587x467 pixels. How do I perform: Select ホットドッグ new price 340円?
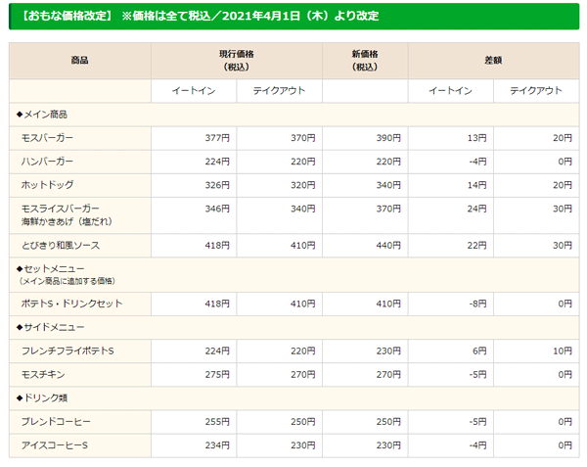pyautogui.click(x=388, y=185)
